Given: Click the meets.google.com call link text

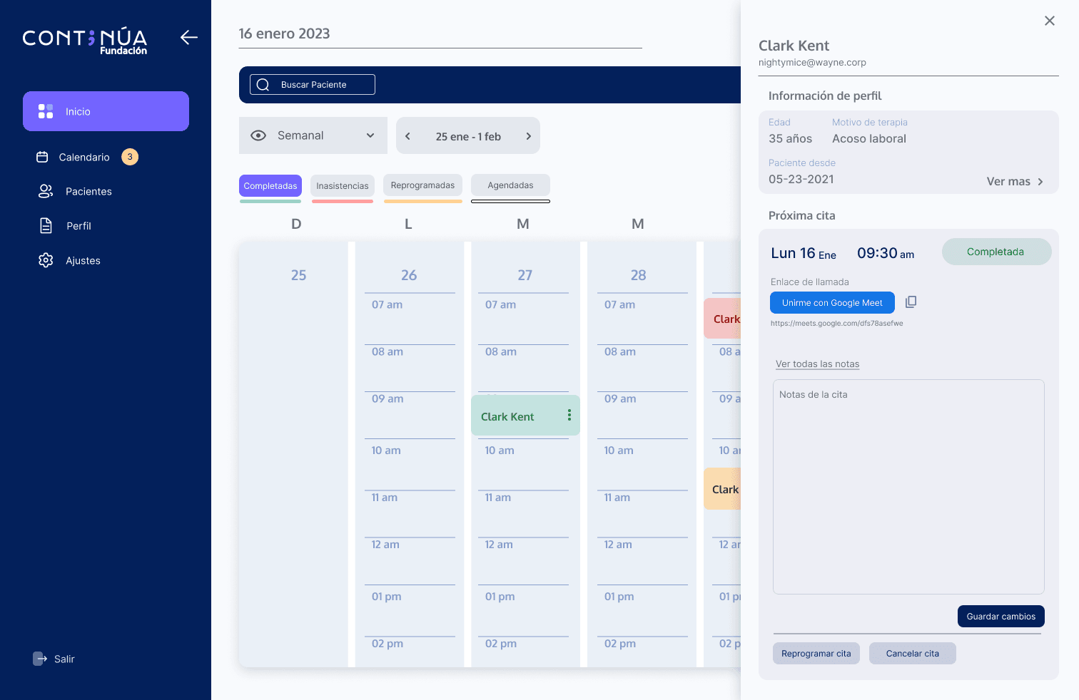Looking at the screenshot, I should coord(836,323).
